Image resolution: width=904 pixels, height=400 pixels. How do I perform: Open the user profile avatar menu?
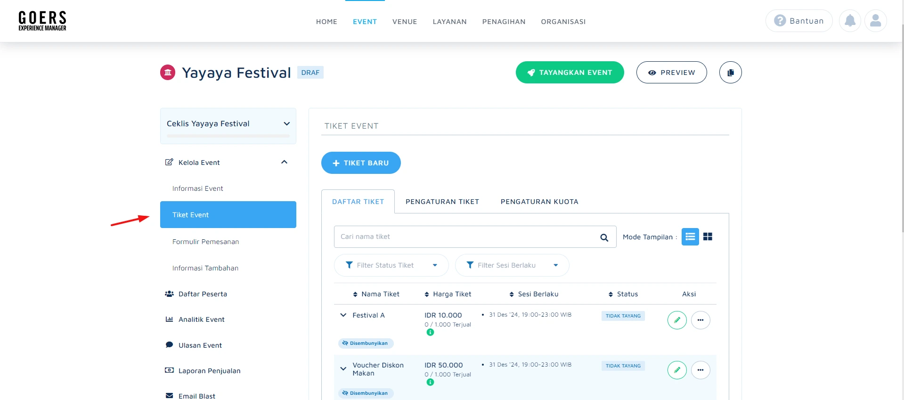pyautogui.click(x=876, y=21)
